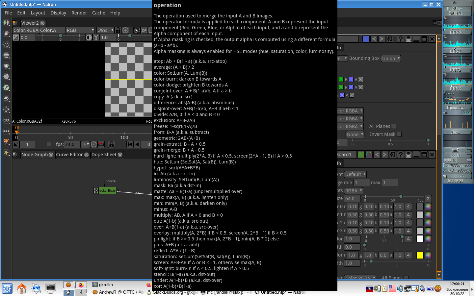Open the Bounding Box Union dropdown
This screenshot has width=474, height=296.
click(391, 59)
